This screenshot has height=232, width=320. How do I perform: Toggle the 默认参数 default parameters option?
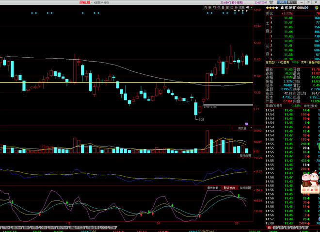[x=229, y=188]
